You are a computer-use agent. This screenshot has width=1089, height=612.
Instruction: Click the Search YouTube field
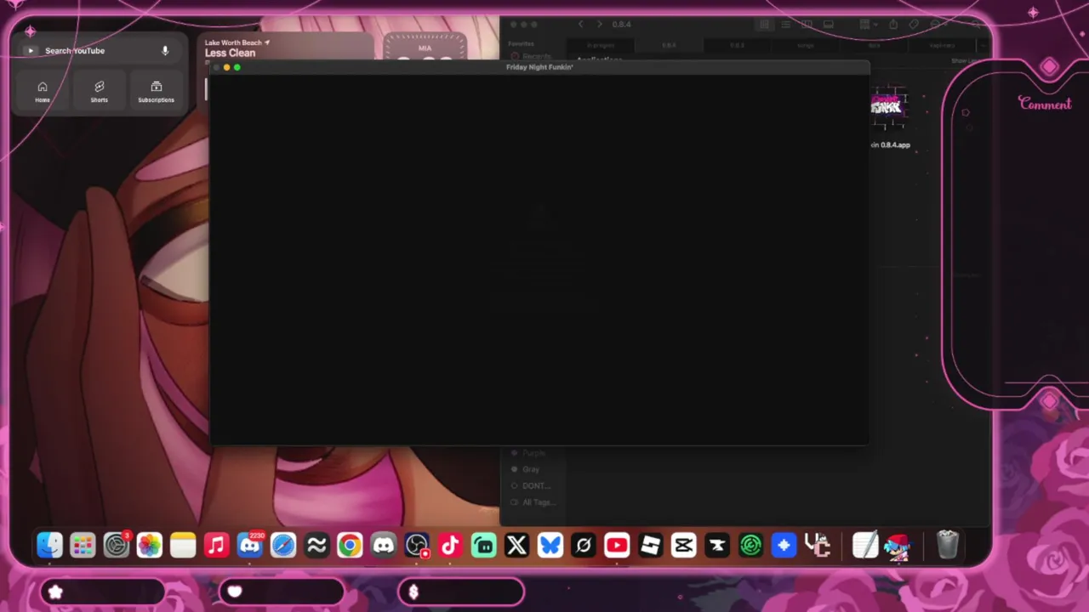[100, 51]
